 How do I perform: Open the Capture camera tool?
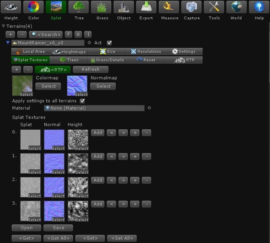(191, 7)
